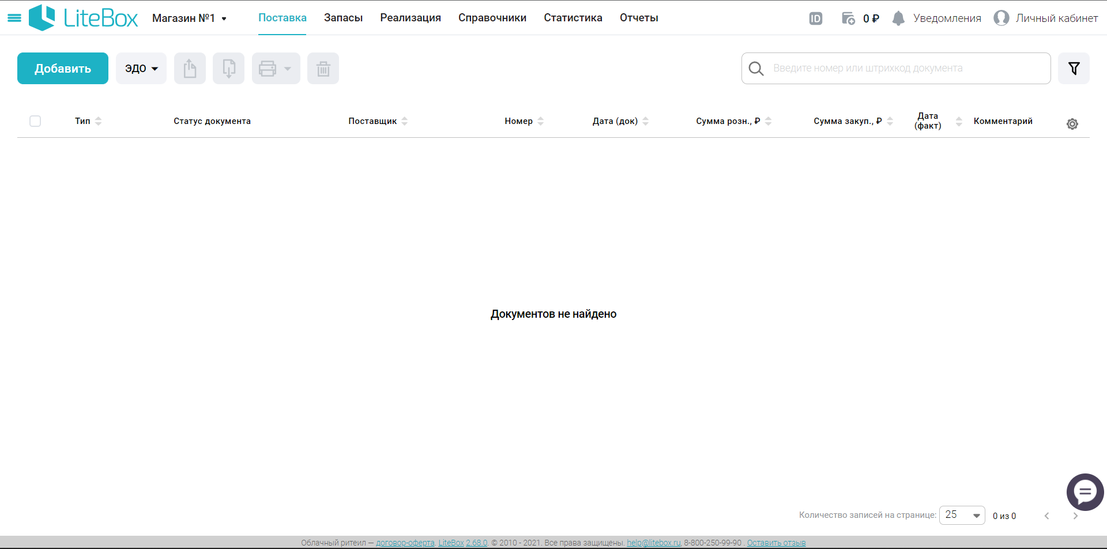Open the chat support bubble
The height and width of the screenshot is (549, 1107).
coord(1085,492)
